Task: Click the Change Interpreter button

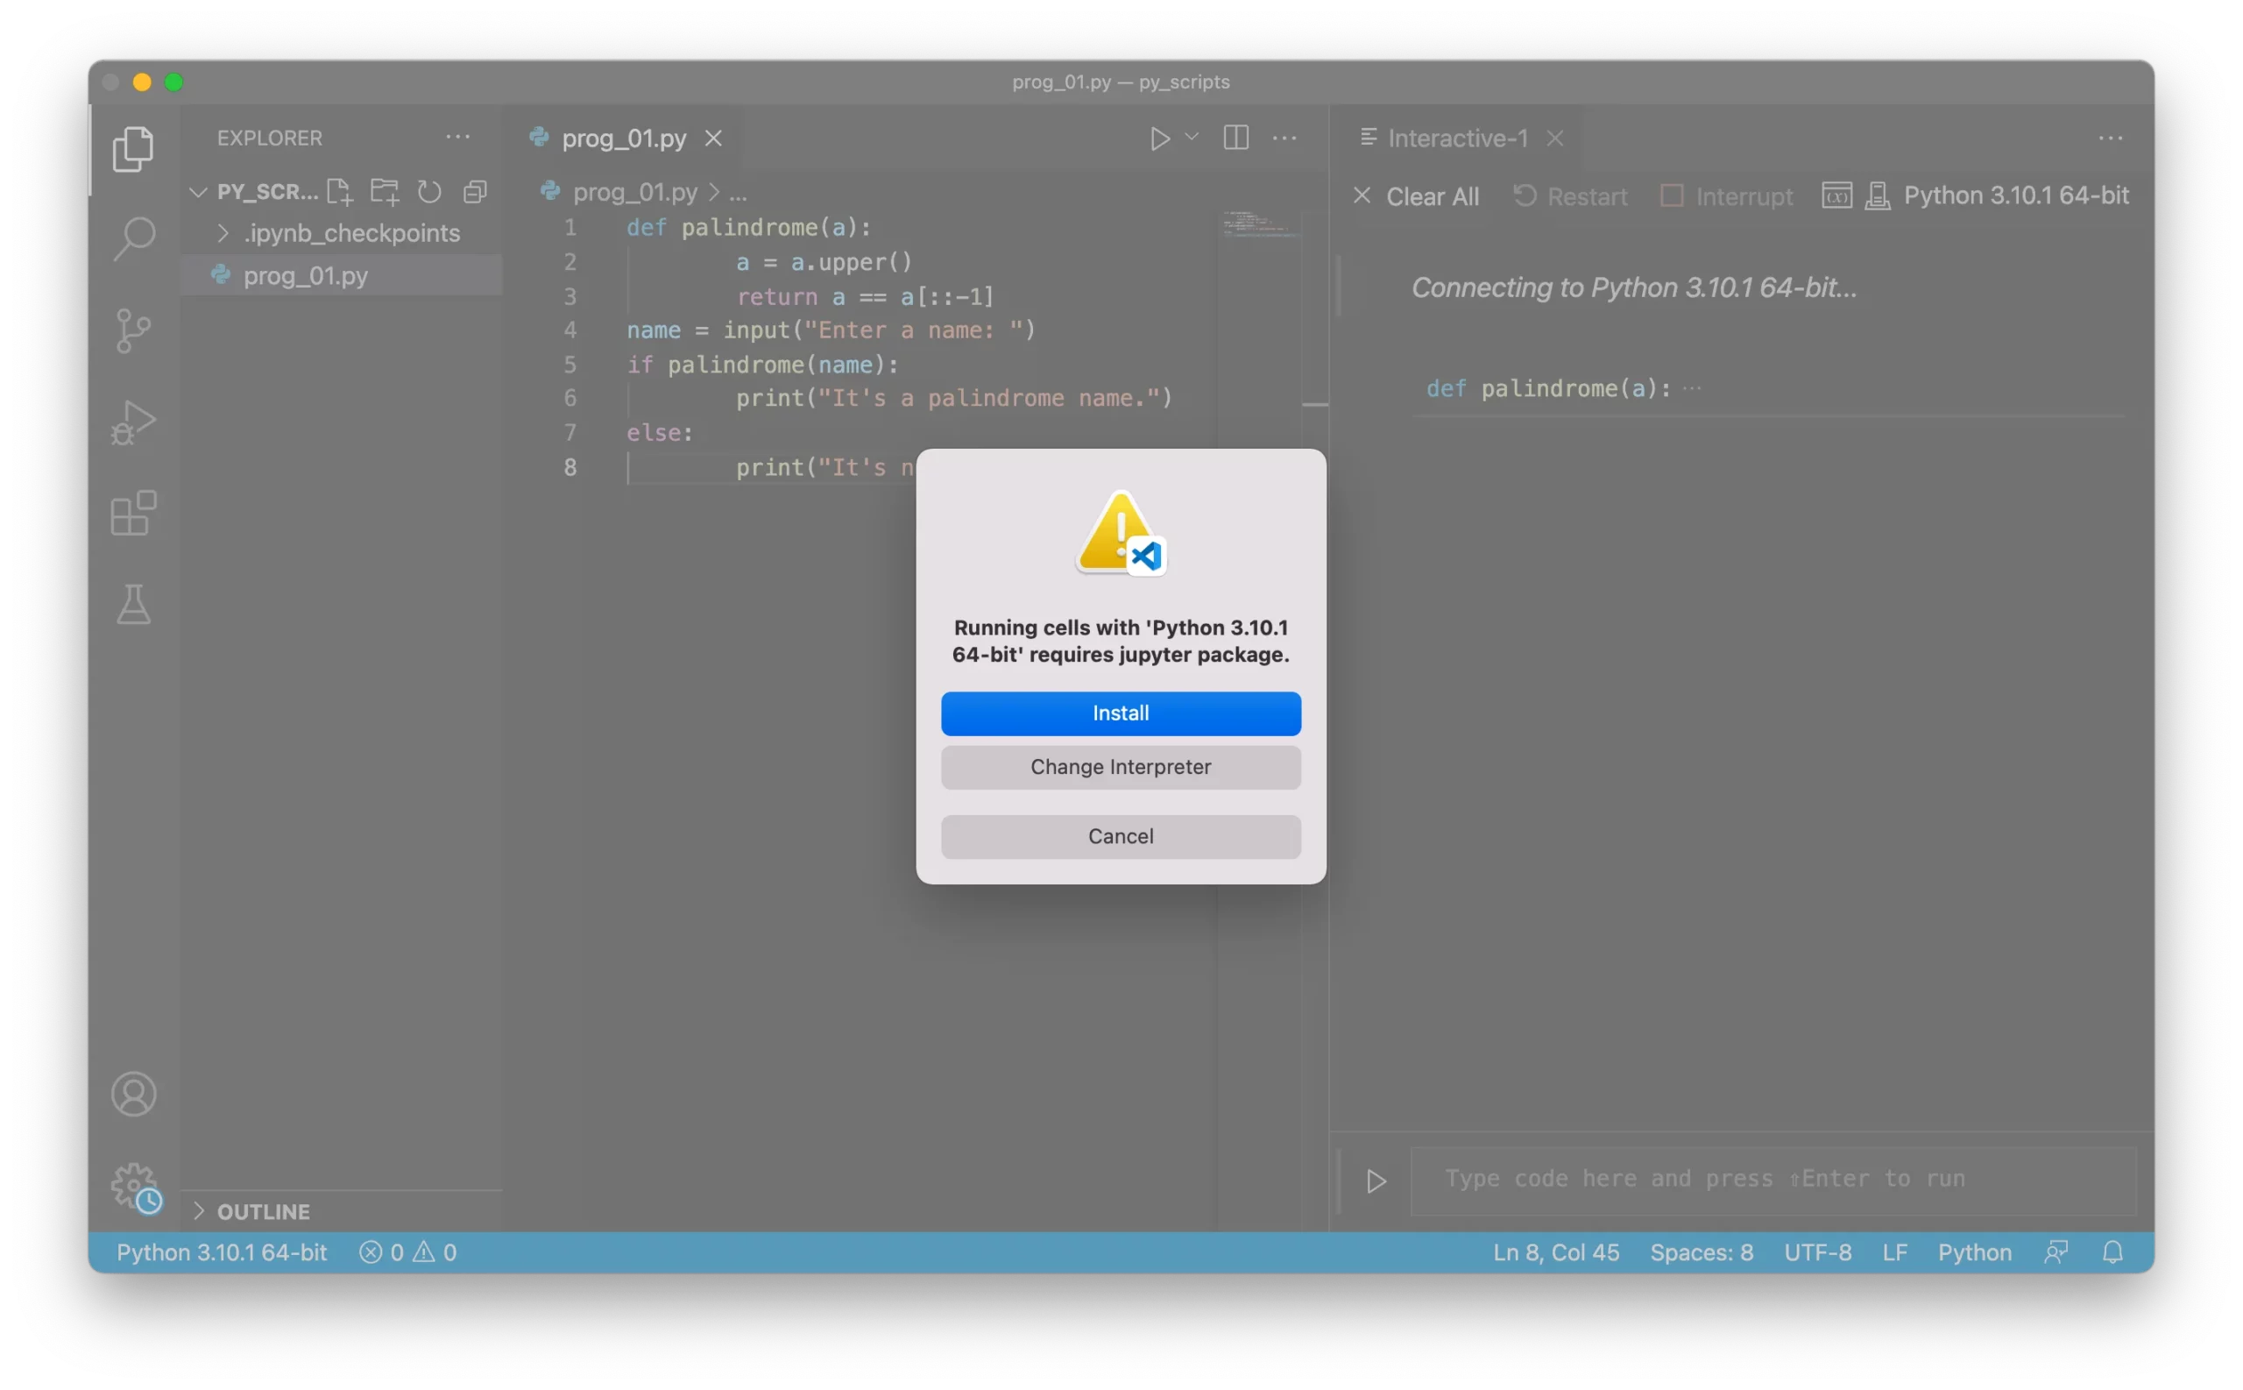Action: 1120,767
